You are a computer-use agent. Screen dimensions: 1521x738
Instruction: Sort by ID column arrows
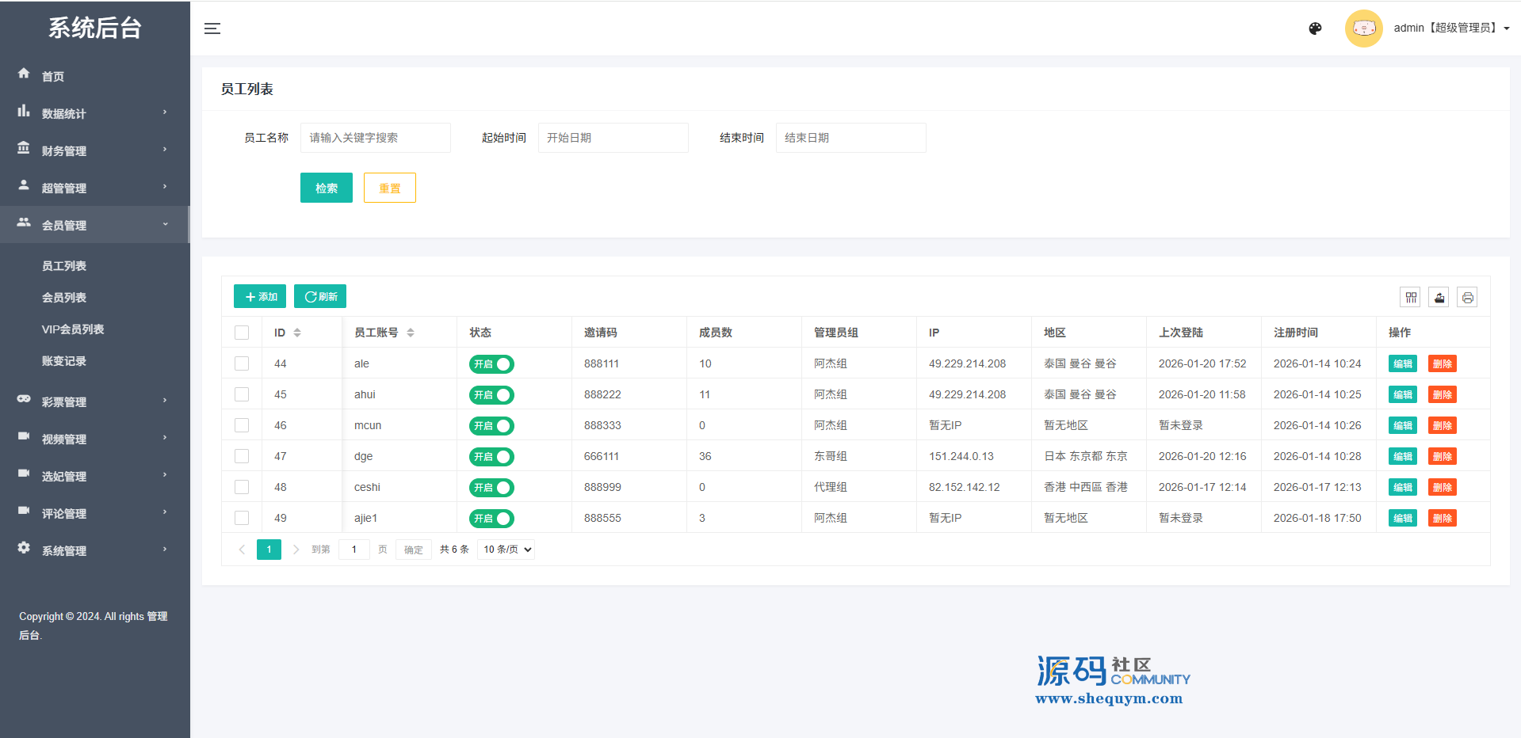coord(297,333)
